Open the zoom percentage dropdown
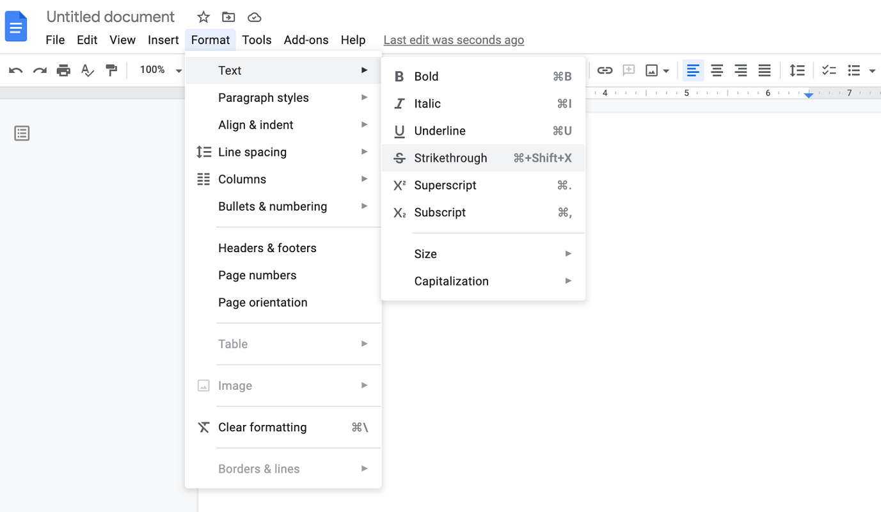Viewport: 881px width, 512px height. coord(159,70)
